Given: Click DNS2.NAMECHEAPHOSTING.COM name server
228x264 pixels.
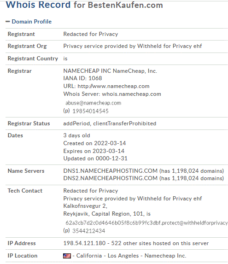Looking at the screenshot, I should coord(110,178).
